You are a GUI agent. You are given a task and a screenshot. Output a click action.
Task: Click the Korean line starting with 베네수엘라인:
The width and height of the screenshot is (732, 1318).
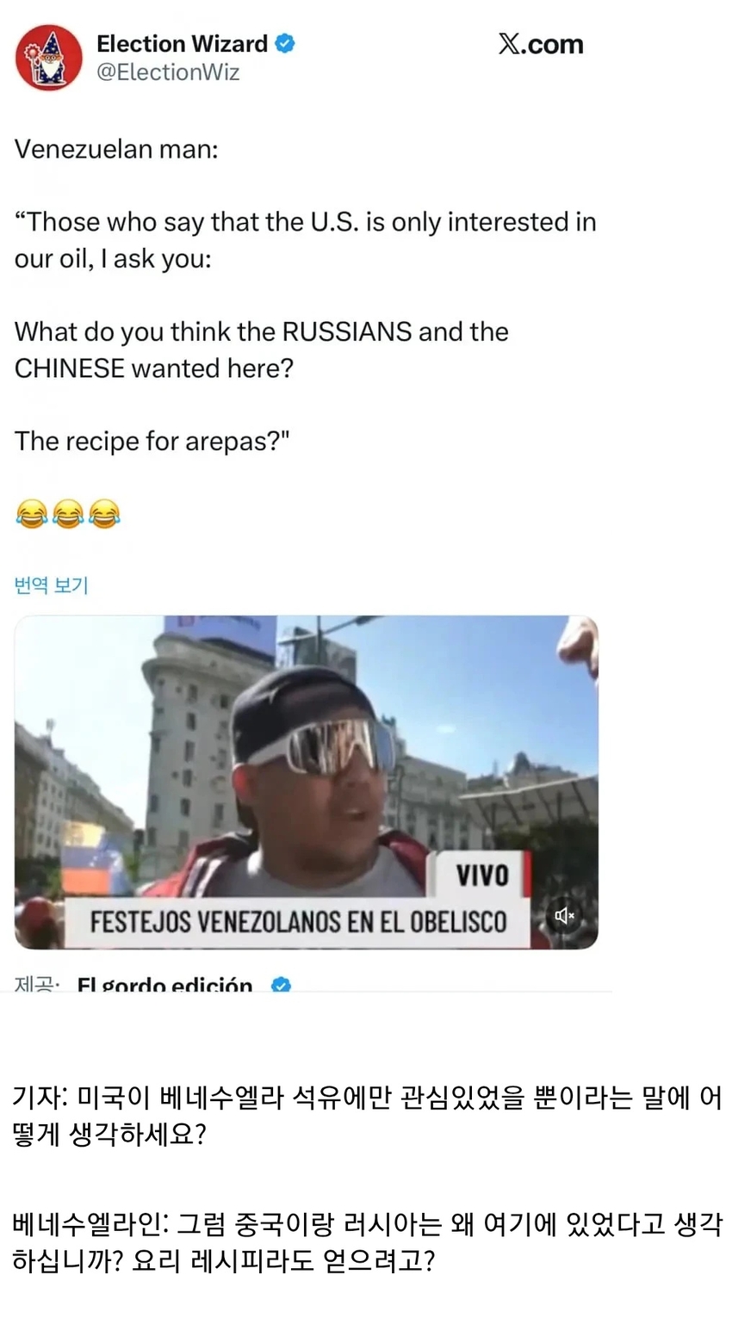point(368,1242)
